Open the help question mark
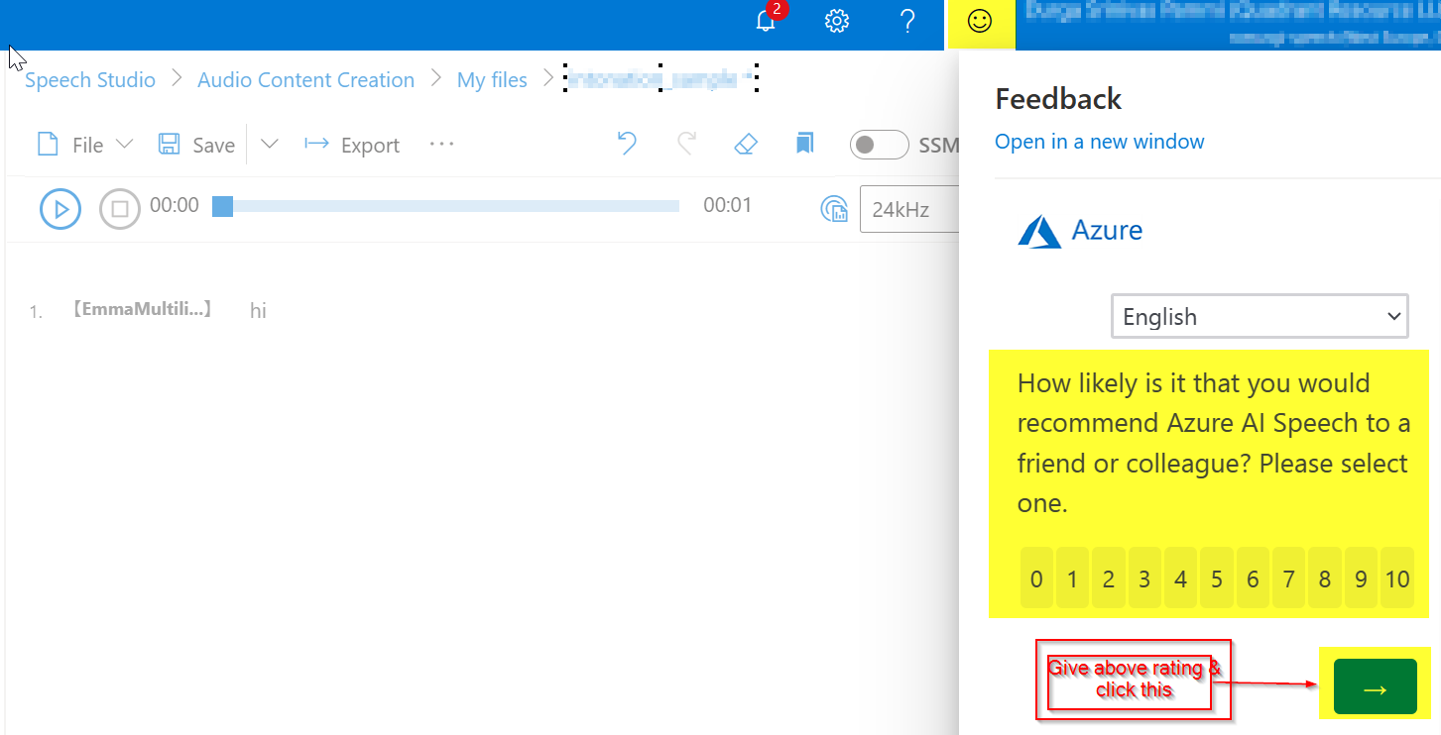 click(x=907, y=22)
